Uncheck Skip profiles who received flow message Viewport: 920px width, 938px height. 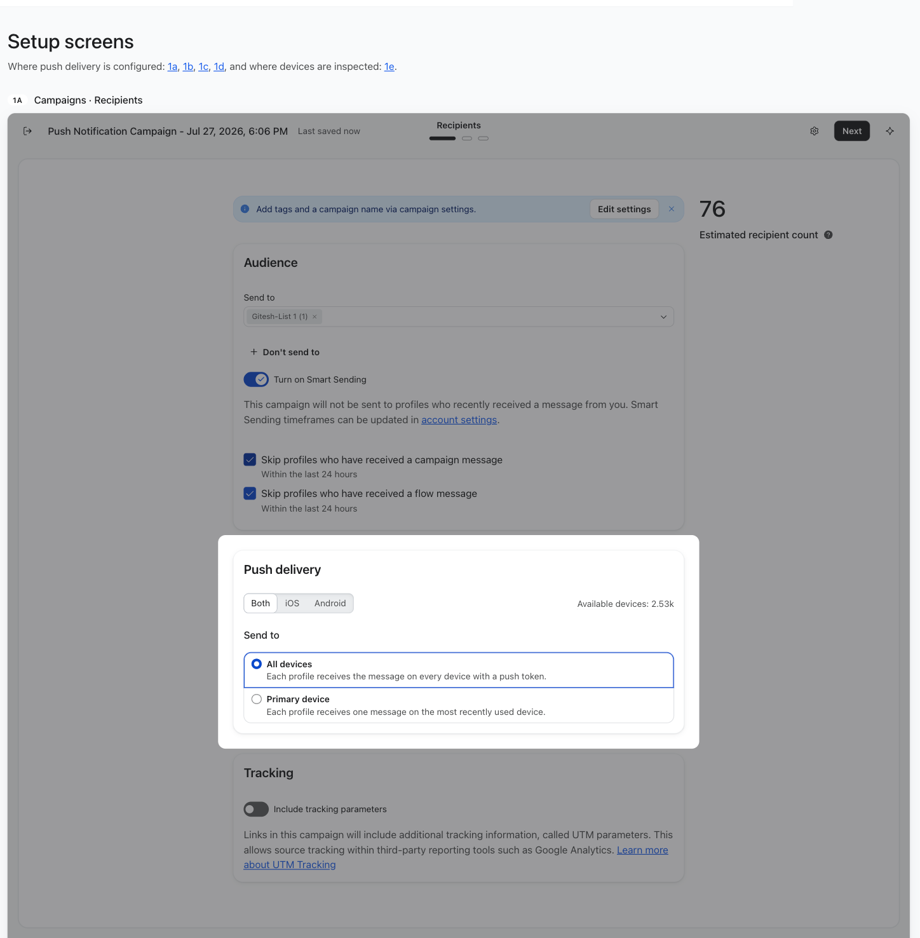(x=250, y=493)
